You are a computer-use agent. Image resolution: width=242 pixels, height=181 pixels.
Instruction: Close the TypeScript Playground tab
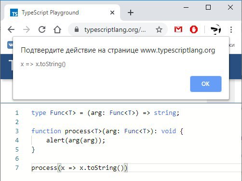(x=112, y=13)
